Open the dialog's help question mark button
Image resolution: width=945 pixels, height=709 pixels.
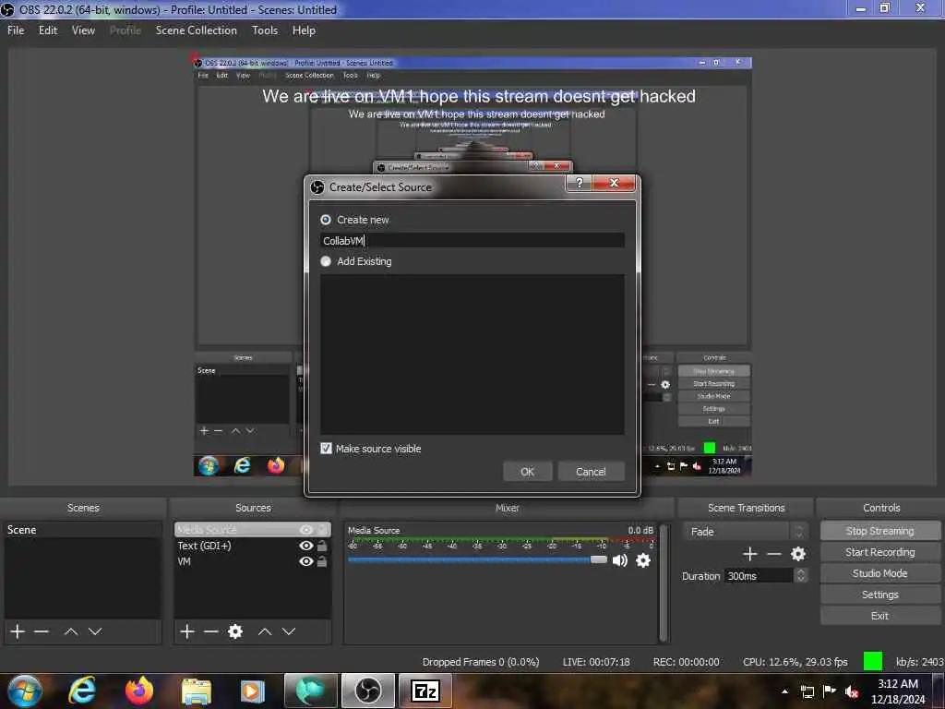[580, 183]
